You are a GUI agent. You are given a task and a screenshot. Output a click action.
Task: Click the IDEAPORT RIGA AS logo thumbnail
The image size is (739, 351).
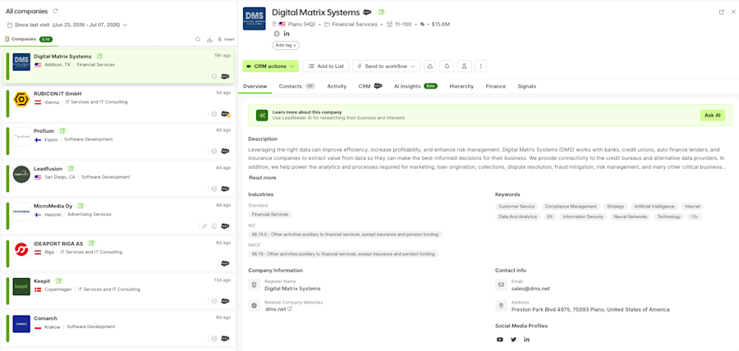click(x=21, y=249)
